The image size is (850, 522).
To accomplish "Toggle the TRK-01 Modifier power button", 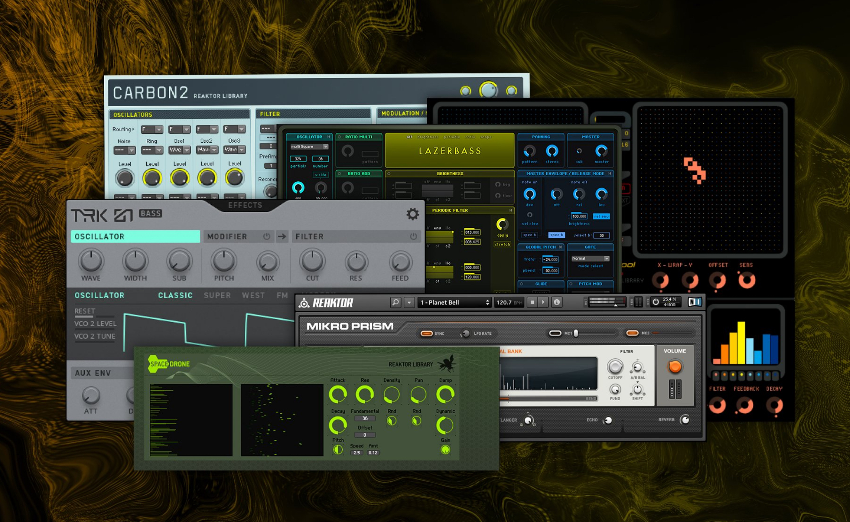I will tap(267, 236).
